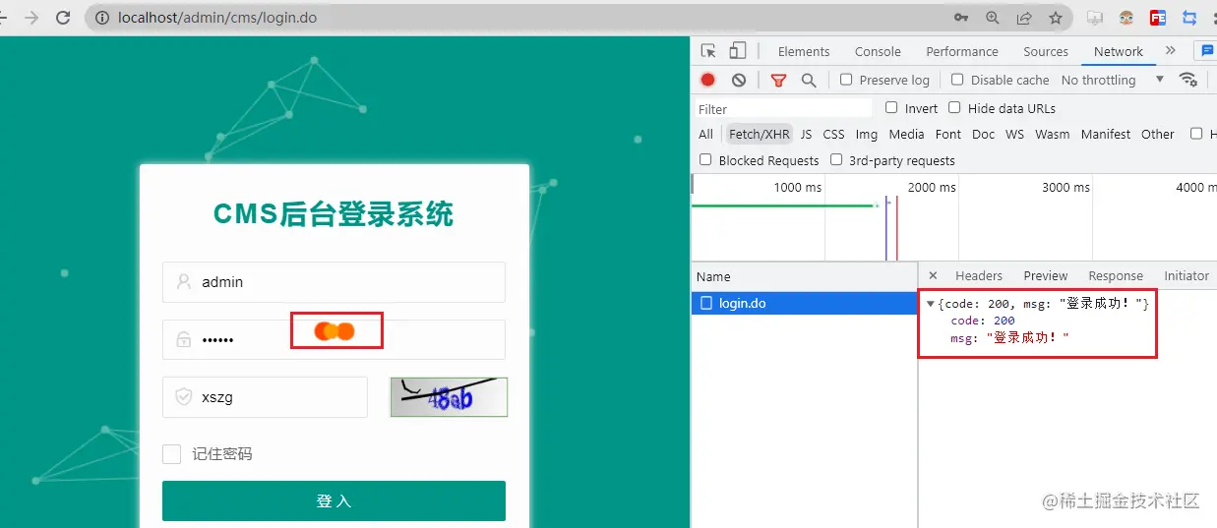Select the Network tab
Screen dimensions: 1217x528
pos(1119,52)
